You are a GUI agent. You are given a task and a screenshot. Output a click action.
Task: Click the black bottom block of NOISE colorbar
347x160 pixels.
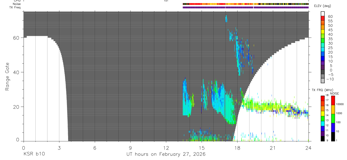click(x=333, y=137)
